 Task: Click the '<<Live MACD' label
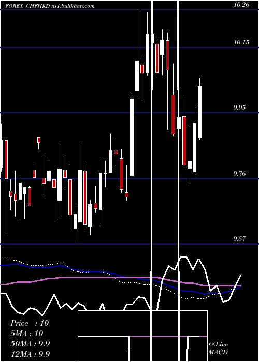pyautogui.click(x=218, y=348)
